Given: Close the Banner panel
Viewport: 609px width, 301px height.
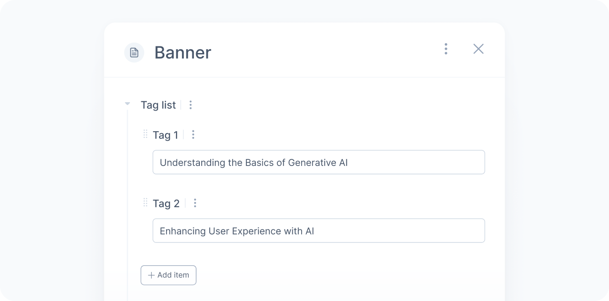Looking at the screenshot, I should (x=478, y=49).
